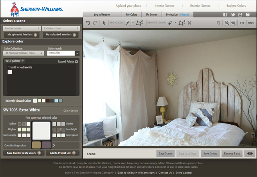The height and width of the screenshot is (177, 257).
Task: Select the Remove Color eraser tool
Action: click(x=170, y=23)
